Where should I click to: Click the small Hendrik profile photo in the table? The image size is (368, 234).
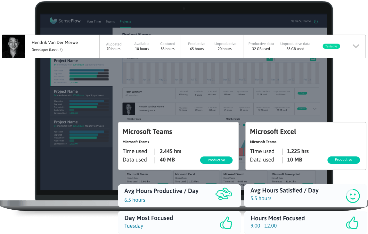tap(129, 109)
